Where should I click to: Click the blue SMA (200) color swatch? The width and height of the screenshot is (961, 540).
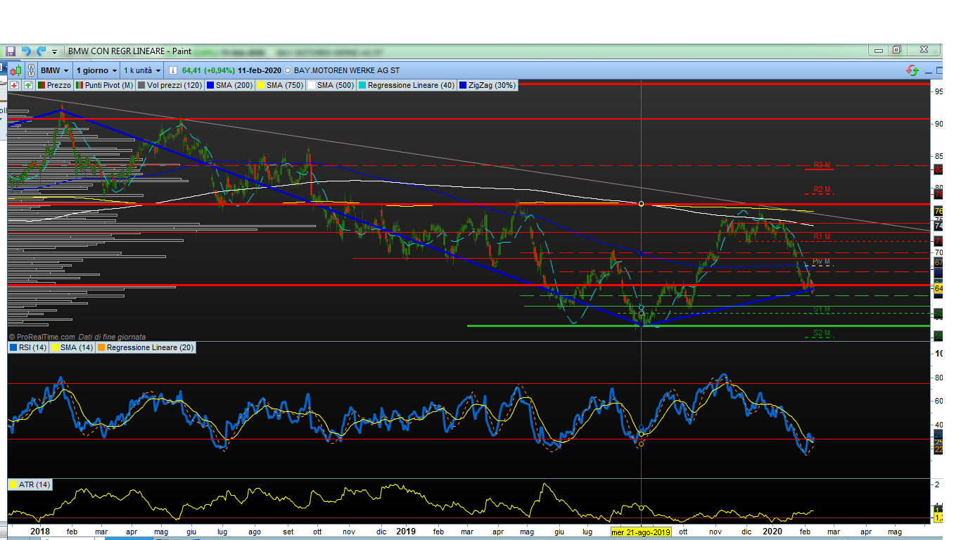coord(210,85)
